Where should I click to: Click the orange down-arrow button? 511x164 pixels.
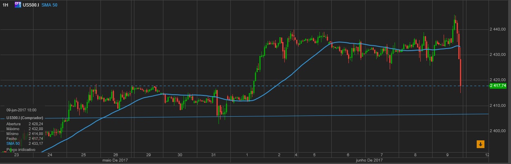pyautogui.click(x=480, y=144)
